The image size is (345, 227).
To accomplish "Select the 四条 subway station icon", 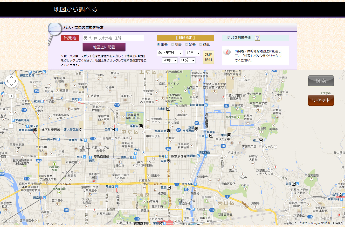I will pyautogui.click(x=169, y=161).
